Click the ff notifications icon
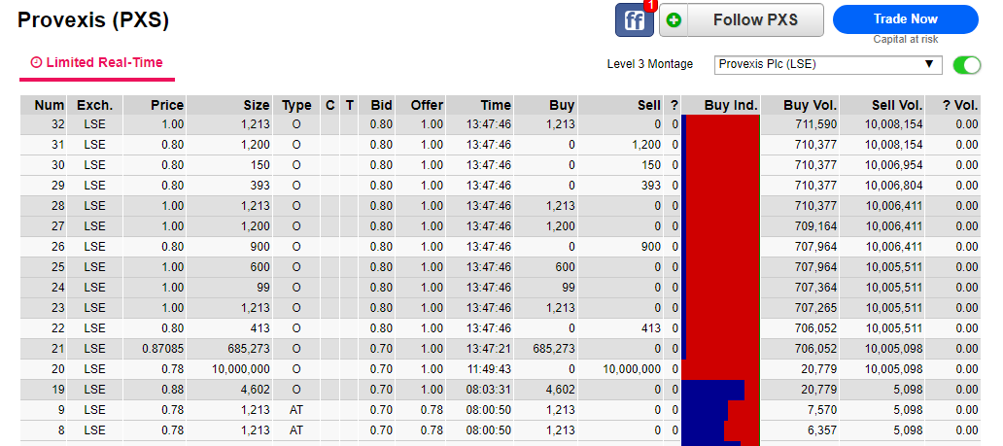1003x446 pixels. pyautogui.click(x=635, y=19)
